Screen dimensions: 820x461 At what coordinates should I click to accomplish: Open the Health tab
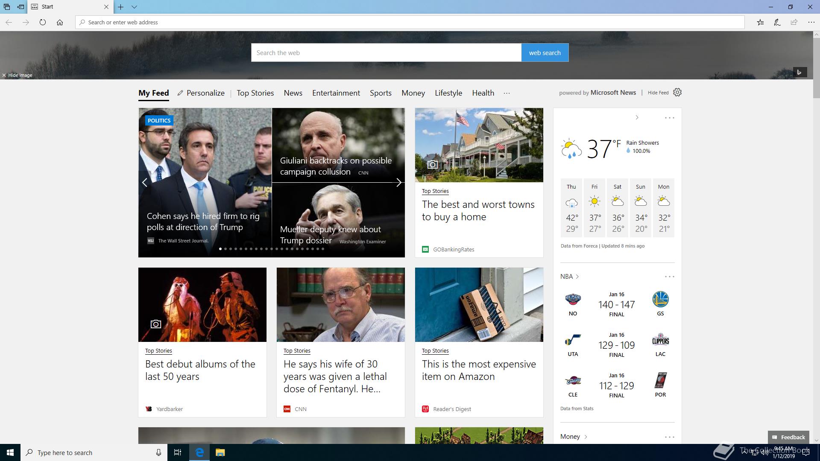[x=483, y=93]
